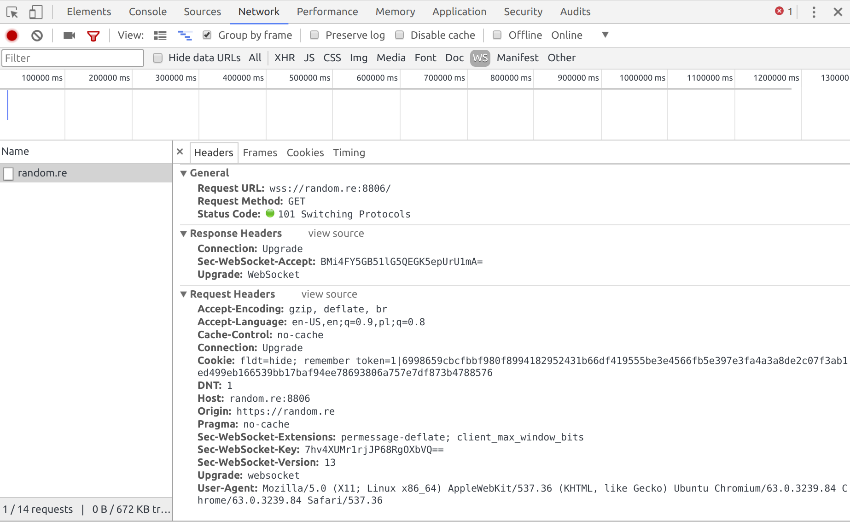
Task: Click view source next to Request Headers
Action: pos(329,294)
